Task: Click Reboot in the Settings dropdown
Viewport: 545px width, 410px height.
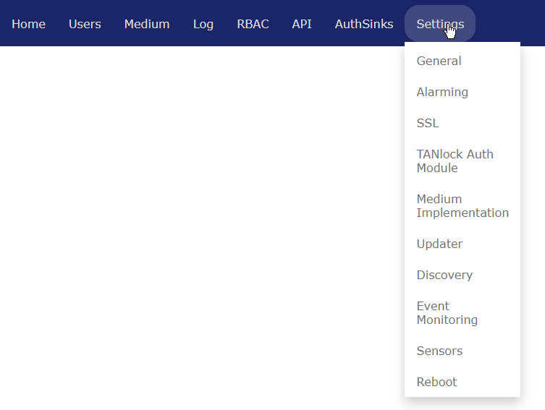Action: [x=436, y=382]
